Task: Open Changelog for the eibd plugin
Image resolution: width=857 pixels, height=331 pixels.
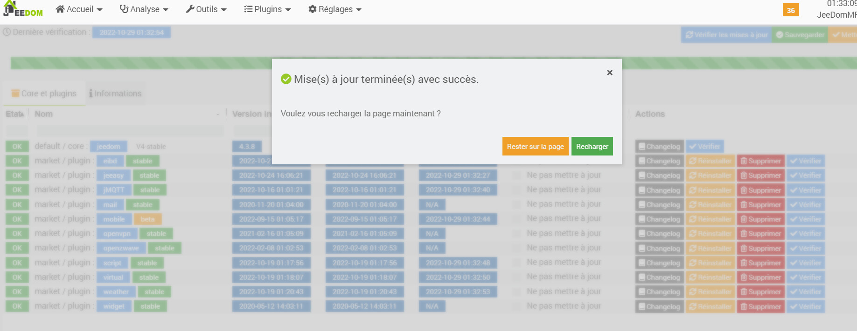Action: tap(660, 161)
